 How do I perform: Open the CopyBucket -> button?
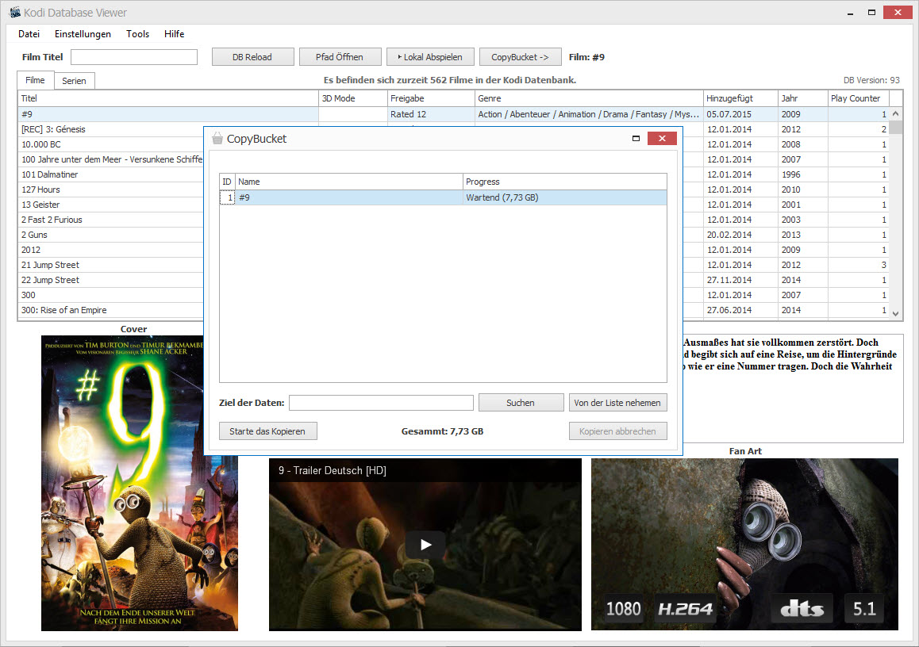click(x=521, y=57)
